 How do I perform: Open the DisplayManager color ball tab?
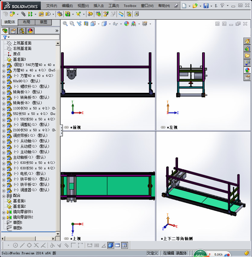(30, 31)
